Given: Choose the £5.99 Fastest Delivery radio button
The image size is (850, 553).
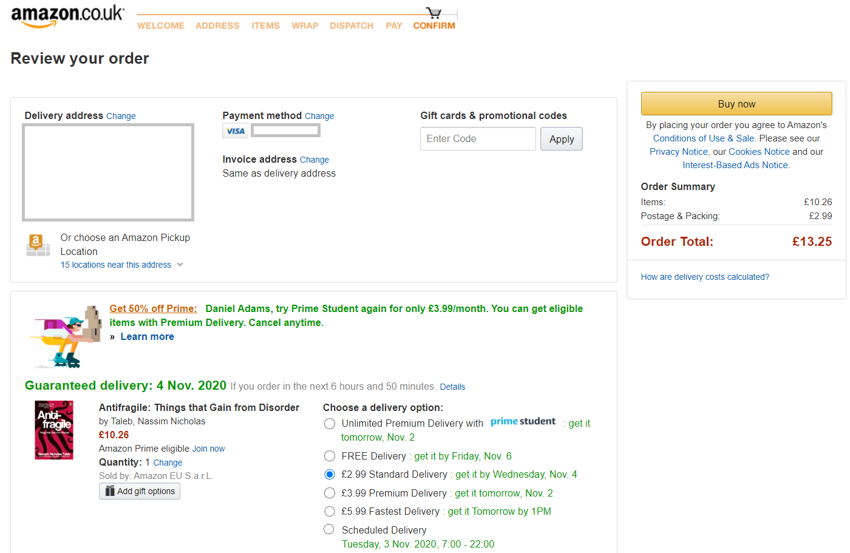Looking at the screenshot, I should pos(330,511).
